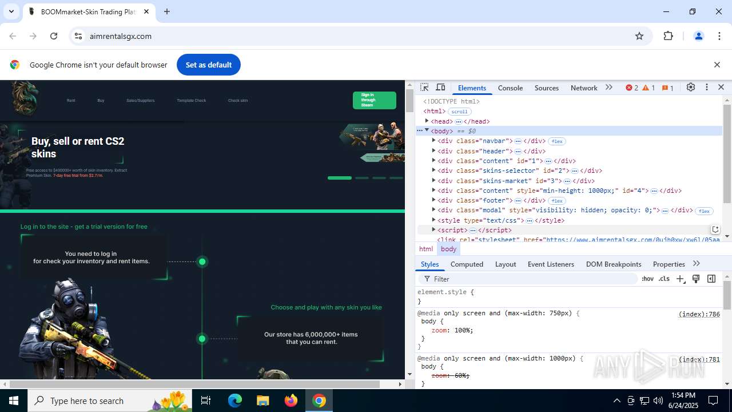732x412 pixels.
Task: Collapse the body element node
Action: 427,130
